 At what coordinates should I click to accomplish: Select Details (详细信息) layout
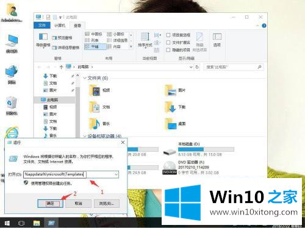pyautogui.click(x=118, y=40)
